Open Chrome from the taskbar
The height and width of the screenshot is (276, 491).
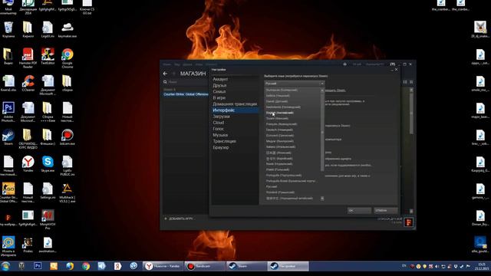coord(86,266)
